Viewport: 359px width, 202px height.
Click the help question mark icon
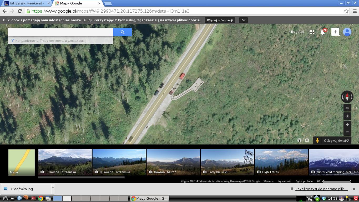(x=299, y=141)
